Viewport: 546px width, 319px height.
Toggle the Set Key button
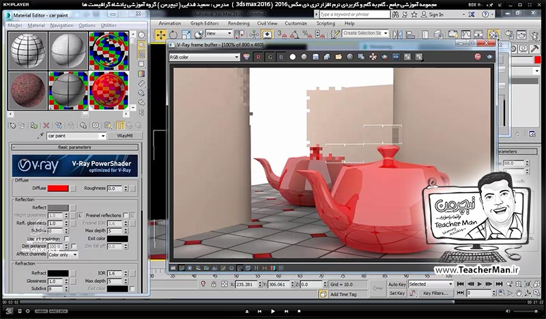coord(397,293)
